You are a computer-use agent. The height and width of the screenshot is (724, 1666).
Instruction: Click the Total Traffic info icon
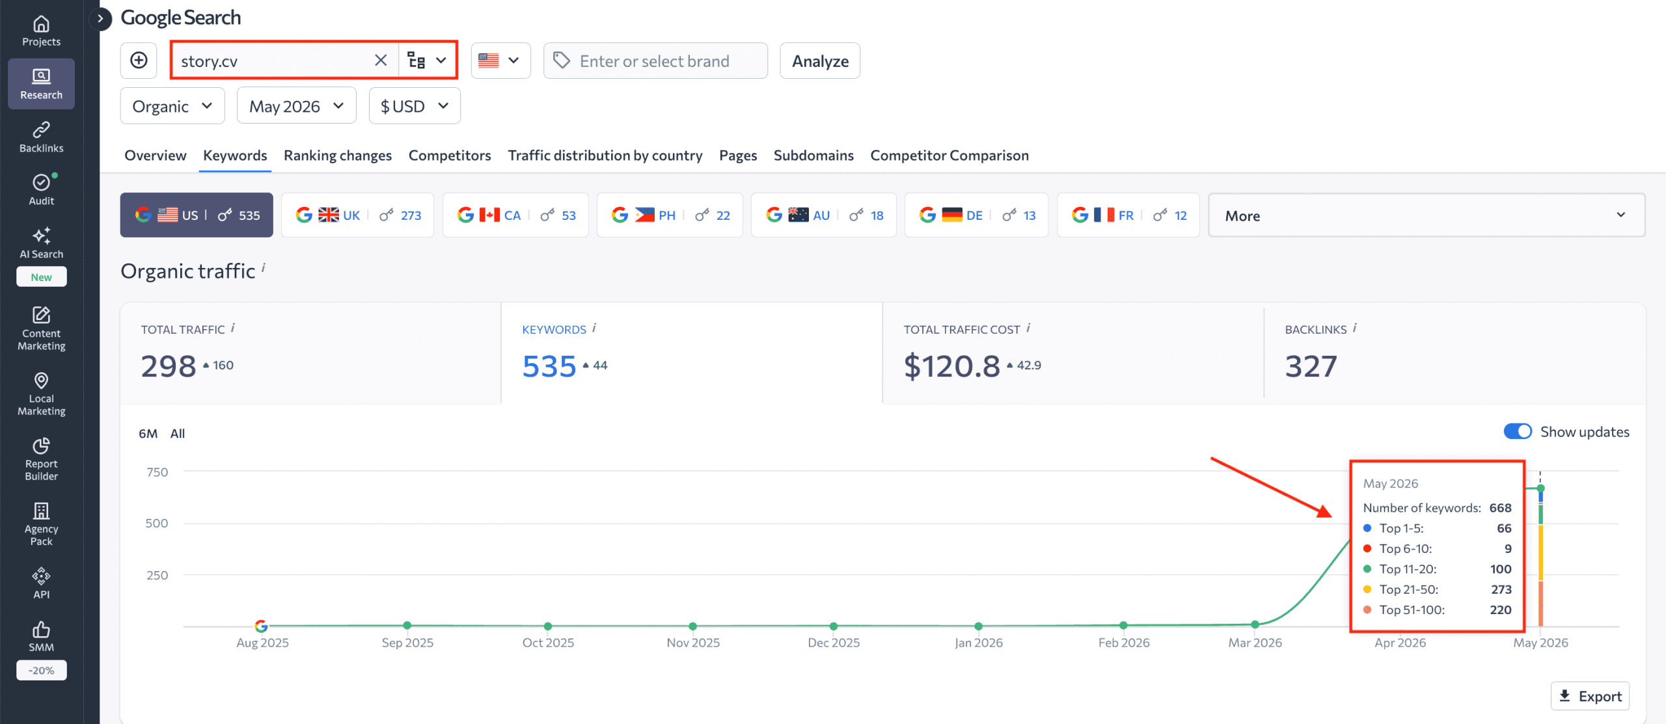click(233, 328)
